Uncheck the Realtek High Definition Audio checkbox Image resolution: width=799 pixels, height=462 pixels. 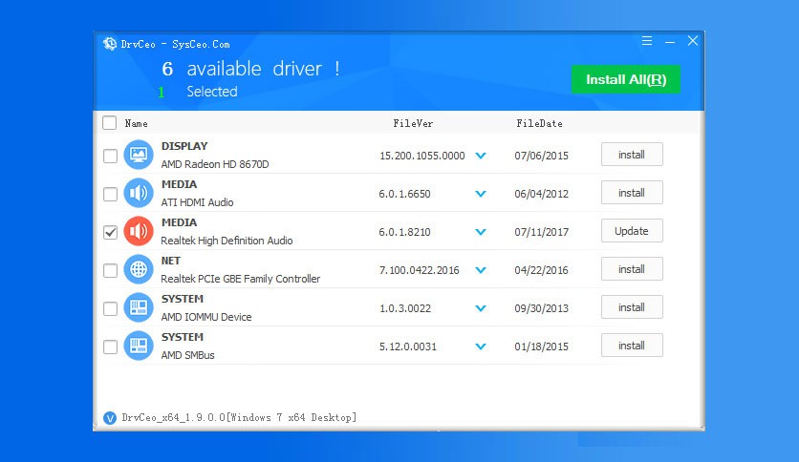[x=110, y=232]
